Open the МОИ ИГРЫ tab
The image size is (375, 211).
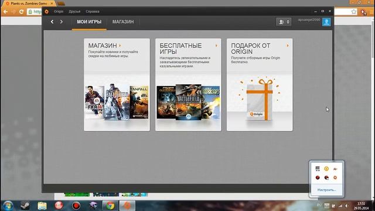coord(89,22)
